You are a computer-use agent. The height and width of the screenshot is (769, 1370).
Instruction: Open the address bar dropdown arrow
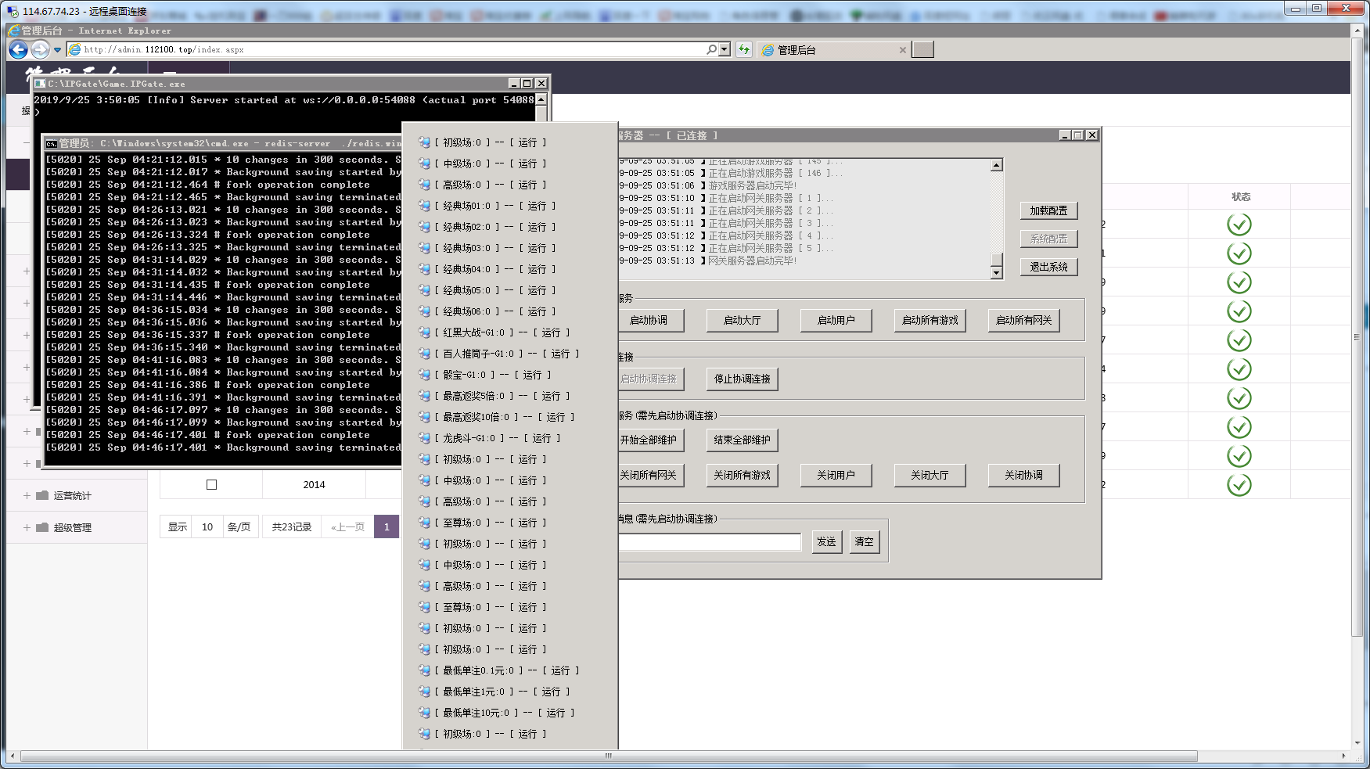(x=725, y=49)
